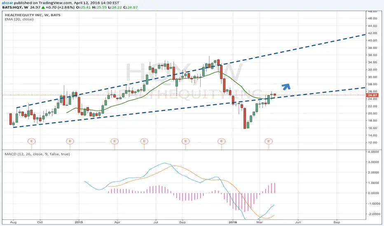Viewport: 384px width, 226px height.
Task: Click the 2016 label on the time axis
Action: (233, 222)
